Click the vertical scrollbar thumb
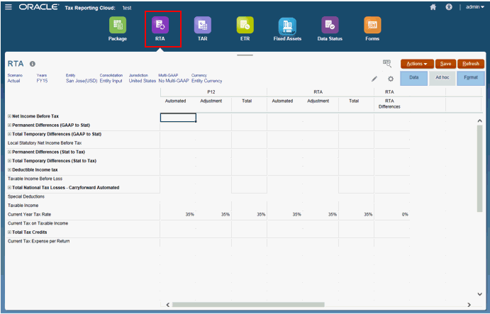The height and width of the screenshot is (314, 490). point(479,169)
